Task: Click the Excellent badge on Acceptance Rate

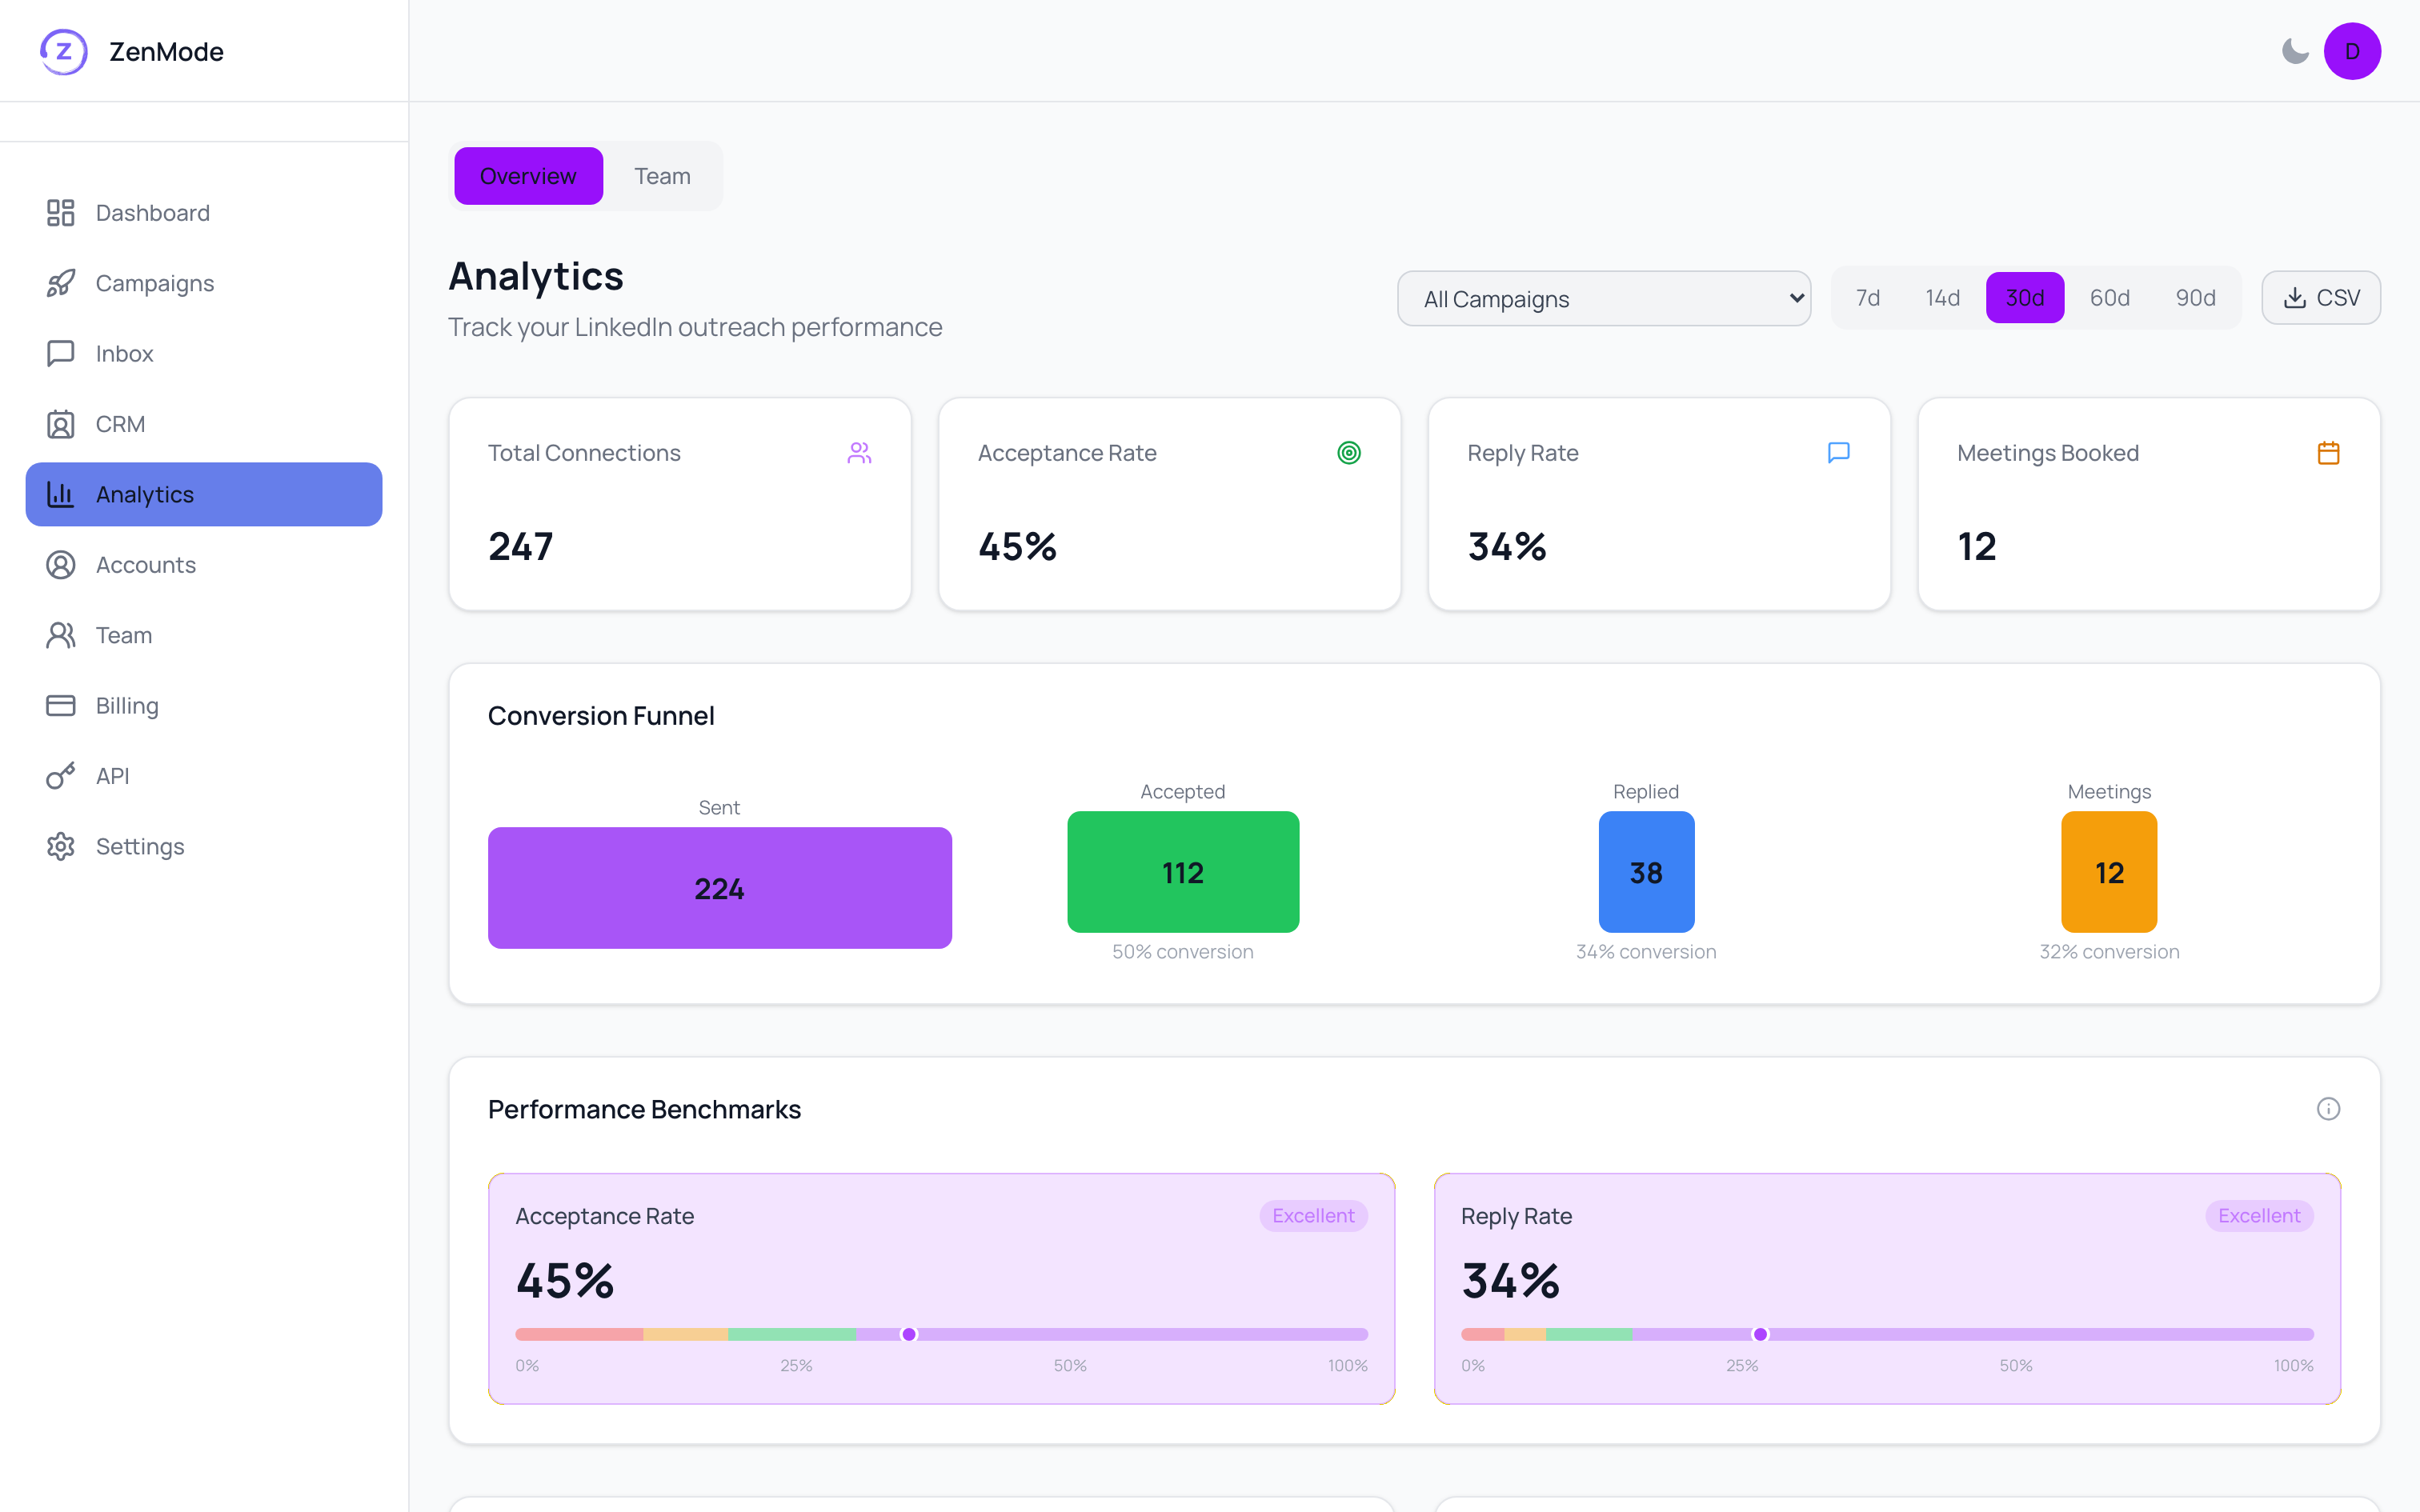Action: pos(1313,1216)
